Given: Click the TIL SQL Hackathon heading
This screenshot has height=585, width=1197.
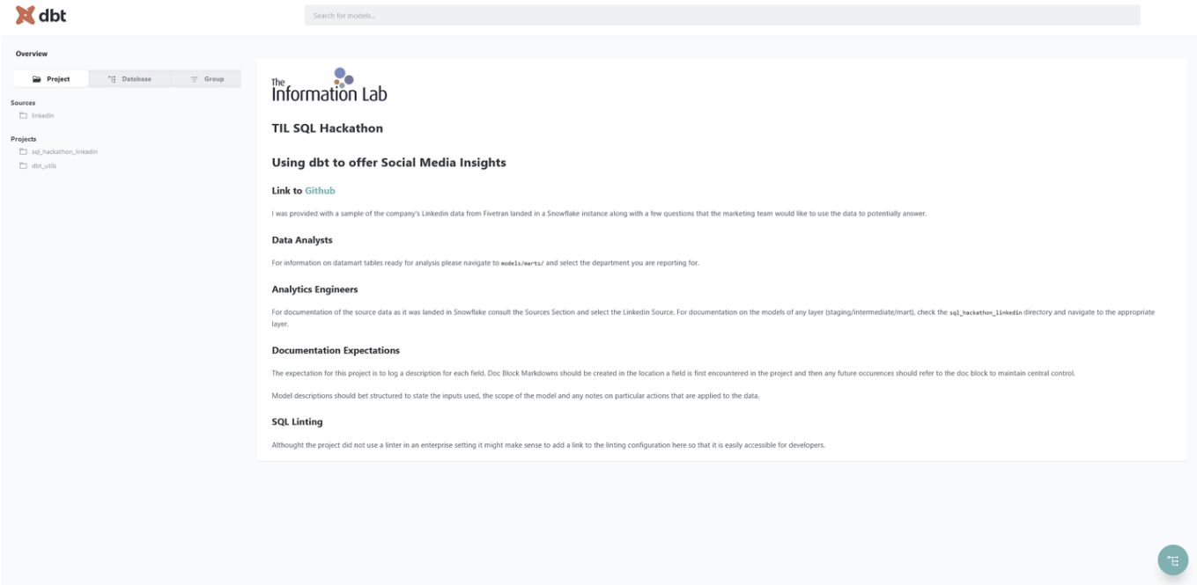Looking at the screenshot, I should click(327, 128).
